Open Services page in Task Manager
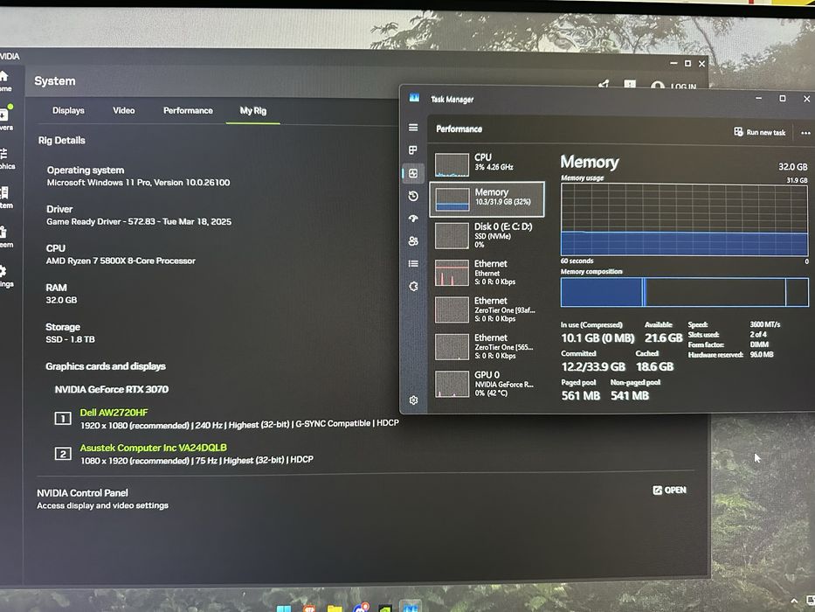The height and width of the screenshot is (612, 815). (x=413, y=286)
